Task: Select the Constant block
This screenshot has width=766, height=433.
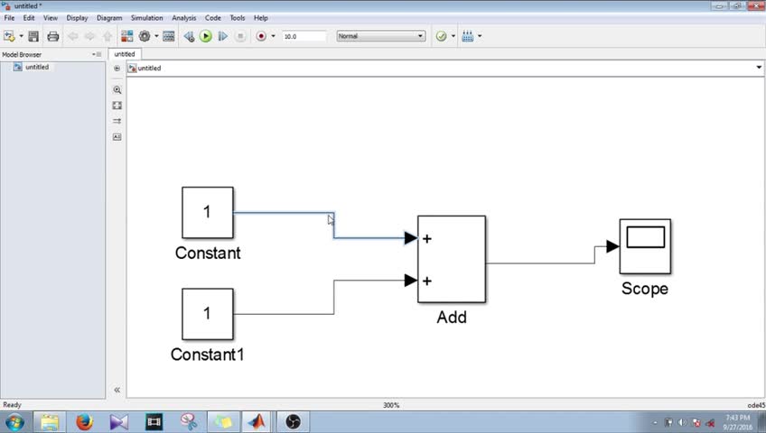Action: coord(208,213)
